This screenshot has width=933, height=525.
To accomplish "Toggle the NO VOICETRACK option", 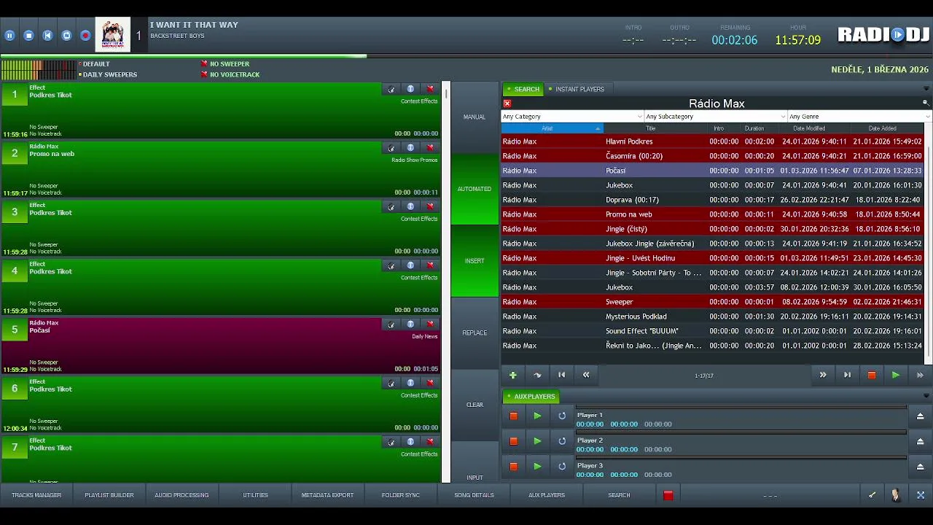I will coord(230,74).
